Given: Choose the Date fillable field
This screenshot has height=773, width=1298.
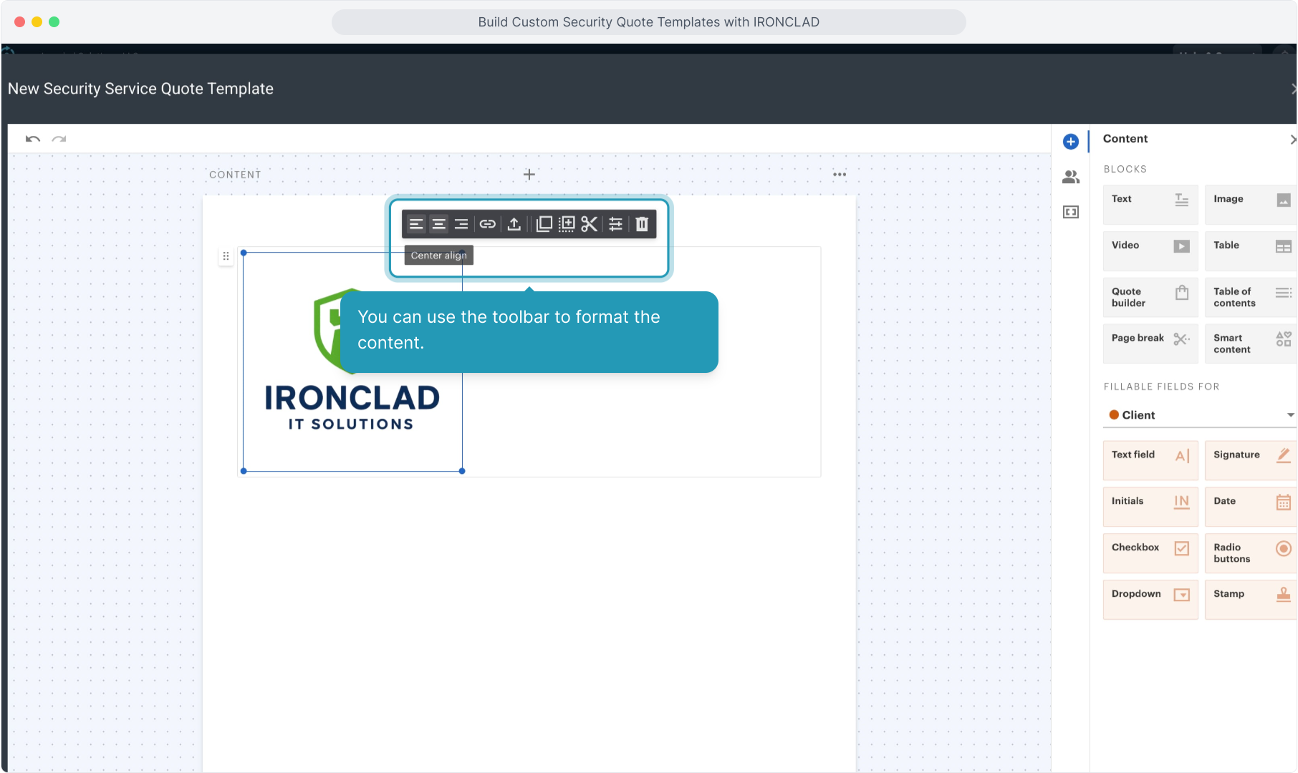Looking at the screenshot, I should coord(1251,507).
